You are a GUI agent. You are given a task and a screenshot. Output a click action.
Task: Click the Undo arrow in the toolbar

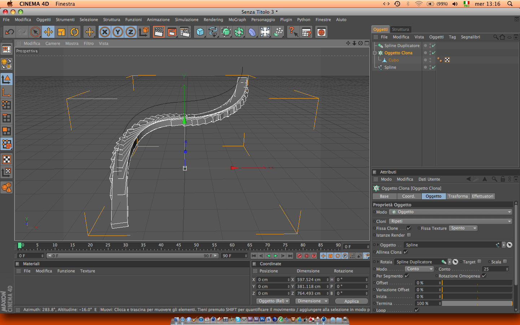click(x=10, y=32)
